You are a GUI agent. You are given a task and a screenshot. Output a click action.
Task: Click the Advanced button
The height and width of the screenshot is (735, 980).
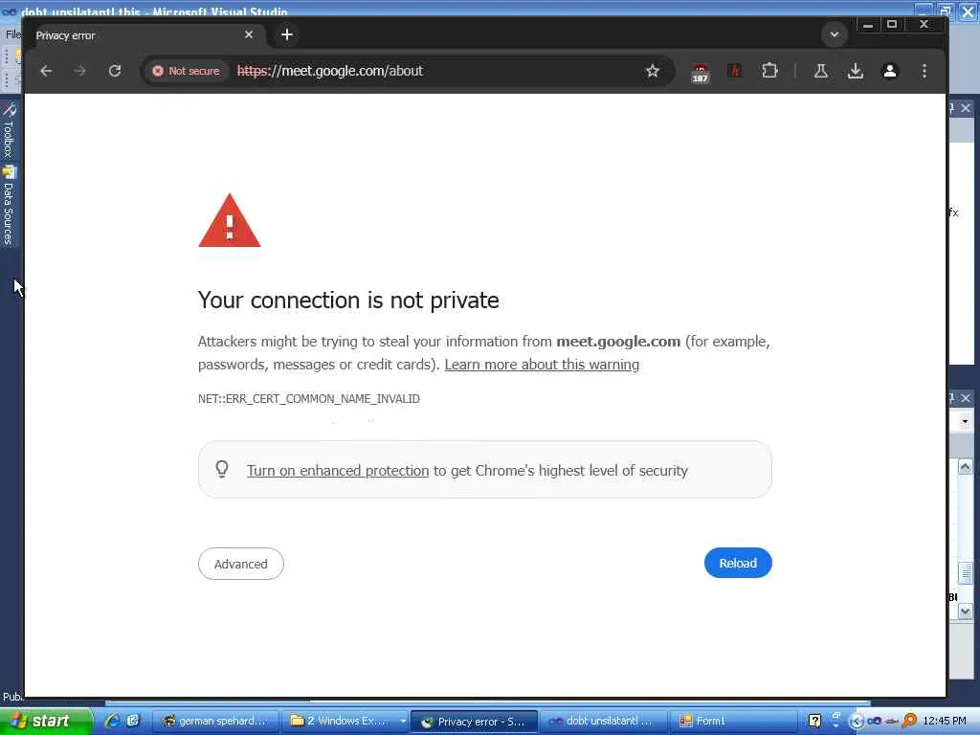240,564
